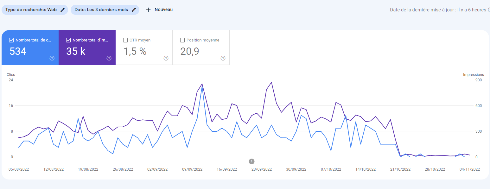490x189 pixels.
Task: Uncheck the Nombre total d'impressions checkbox
Action: coord(68,40)
